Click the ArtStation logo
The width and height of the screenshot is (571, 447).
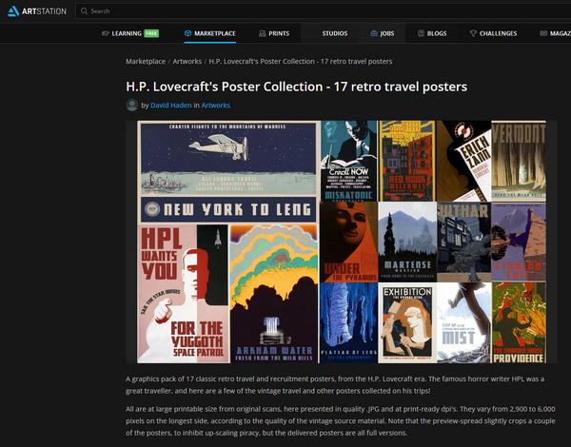coord(34,11)
